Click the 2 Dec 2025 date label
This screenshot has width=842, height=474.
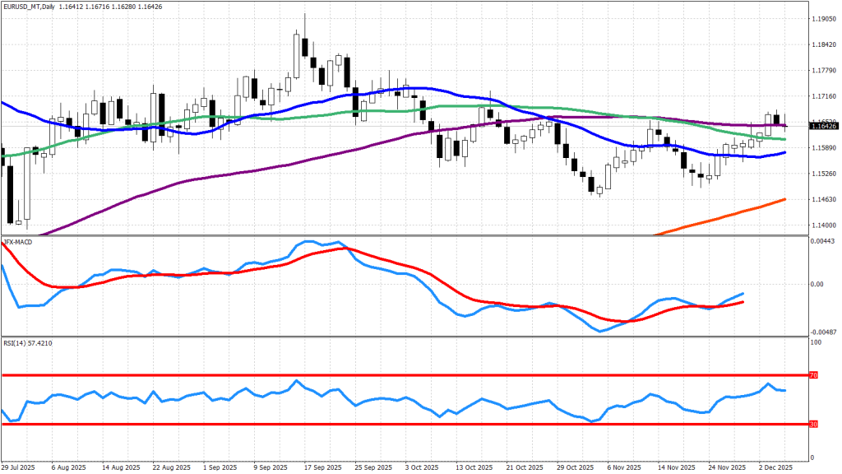[x=775, y=466]
